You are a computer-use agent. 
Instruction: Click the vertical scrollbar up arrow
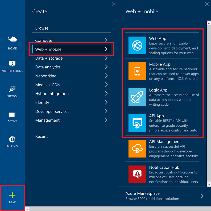click(x=209, y=23)
